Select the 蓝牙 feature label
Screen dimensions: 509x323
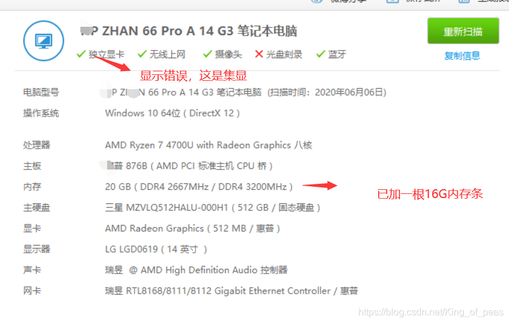coord(338,54)
